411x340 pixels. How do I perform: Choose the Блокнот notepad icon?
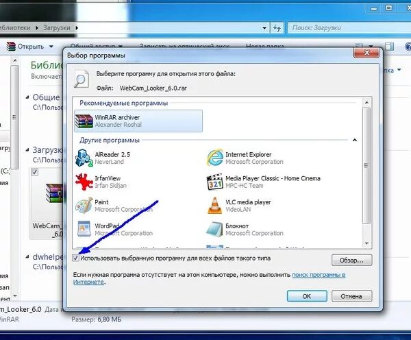(215, 229)
